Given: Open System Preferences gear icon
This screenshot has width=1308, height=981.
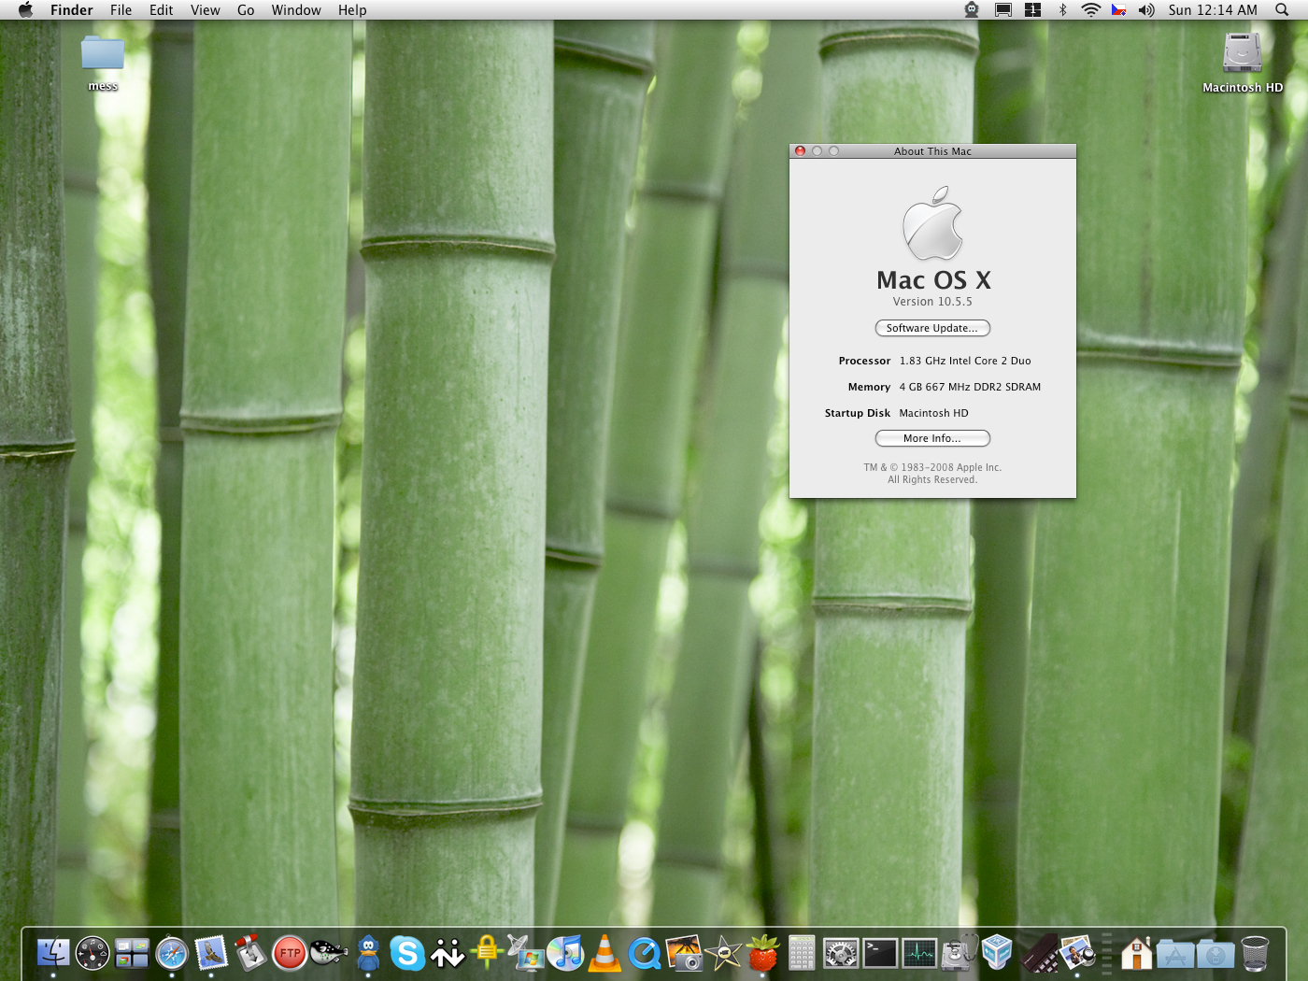Looking at the screenshot, I should point(841,953).
